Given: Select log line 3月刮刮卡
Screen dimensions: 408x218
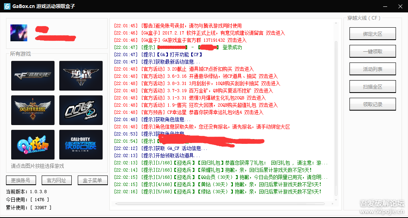Looking at the screenshot, I should pos(197,83).
